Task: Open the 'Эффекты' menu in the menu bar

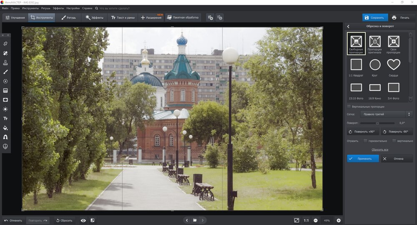Action: [58, 8]
